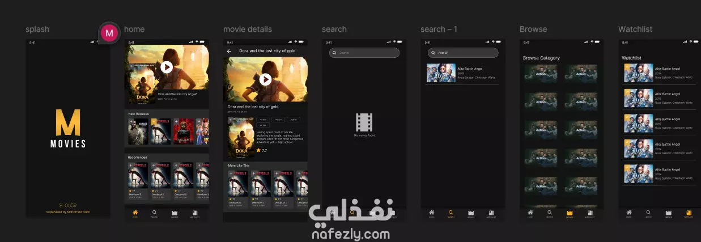Click the Watchlist icon in search – 1 navbar

click(491, 213)
